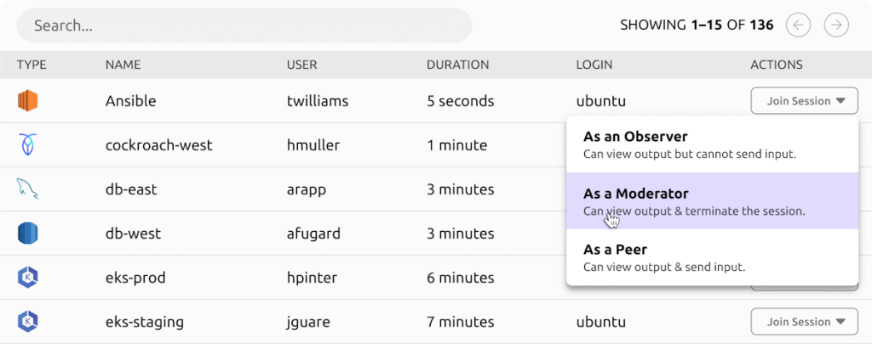Screen dimensions: 872x344
Task: Click the cockroach-west database icon
Action: click(27, 144)
